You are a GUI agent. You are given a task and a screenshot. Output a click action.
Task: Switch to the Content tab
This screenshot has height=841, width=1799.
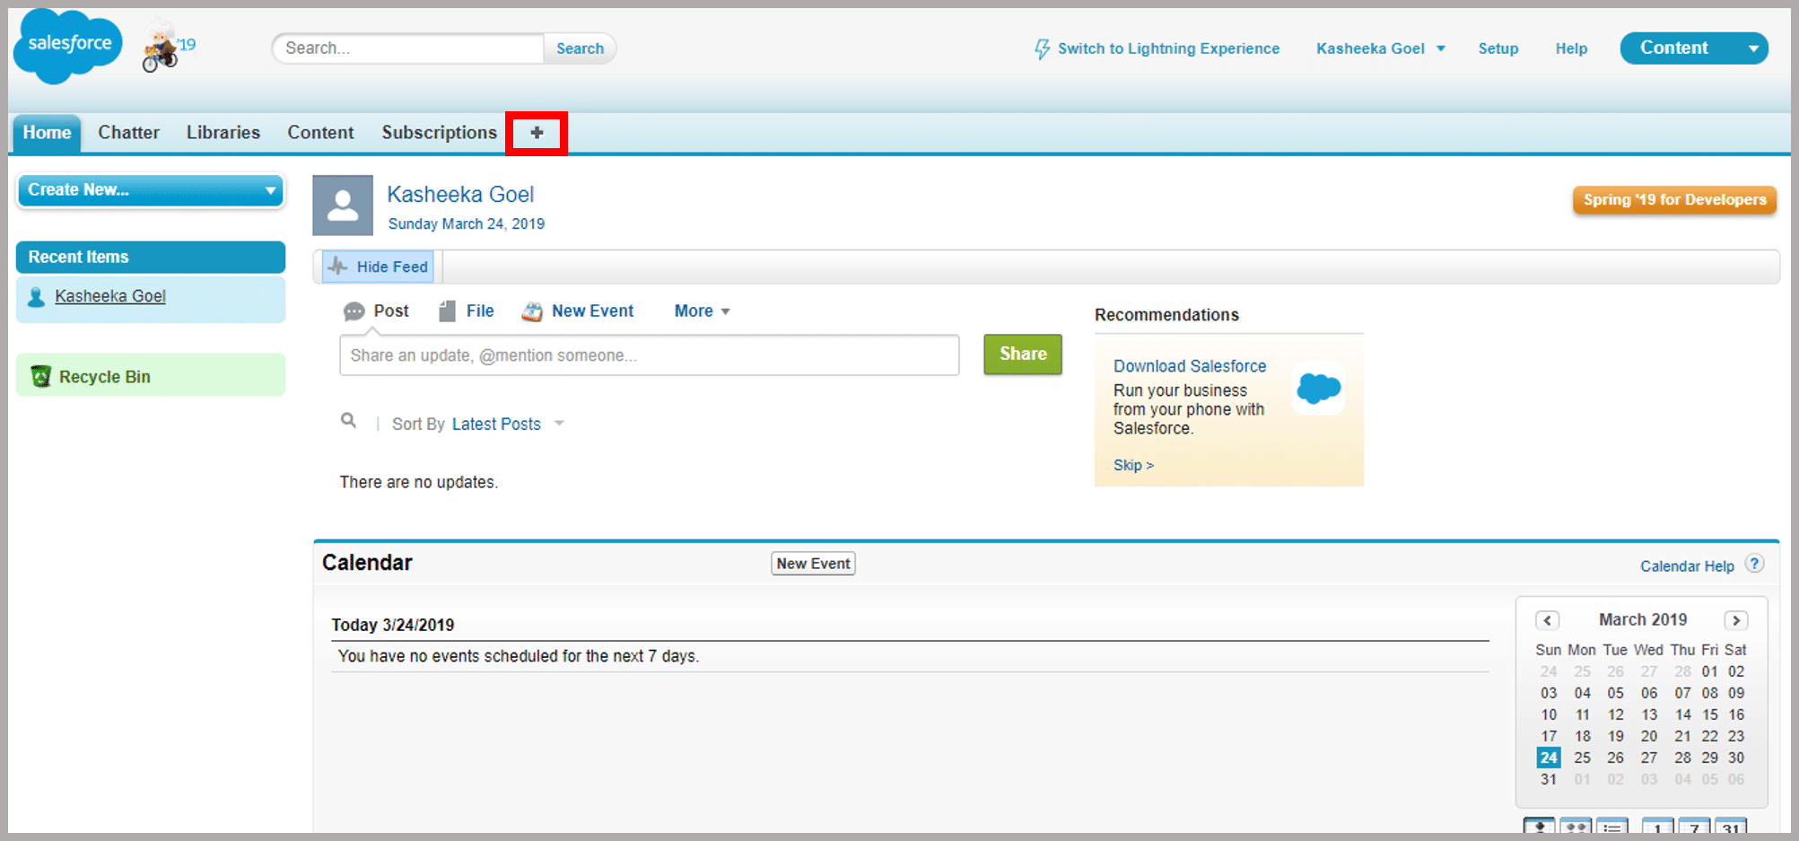320,133
